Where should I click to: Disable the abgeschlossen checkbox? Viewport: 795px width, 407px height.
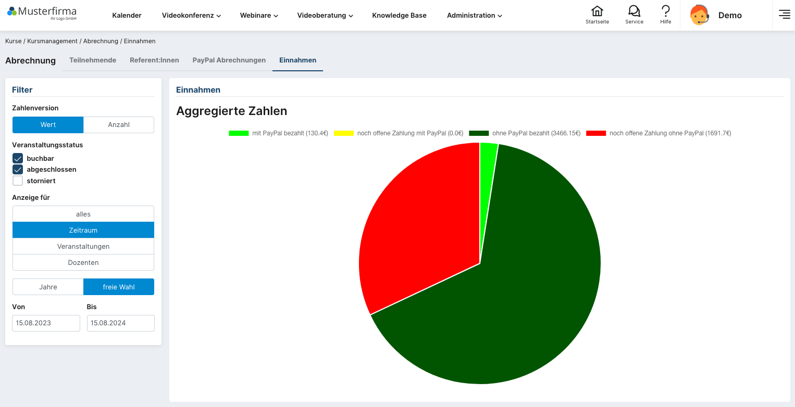18,170
